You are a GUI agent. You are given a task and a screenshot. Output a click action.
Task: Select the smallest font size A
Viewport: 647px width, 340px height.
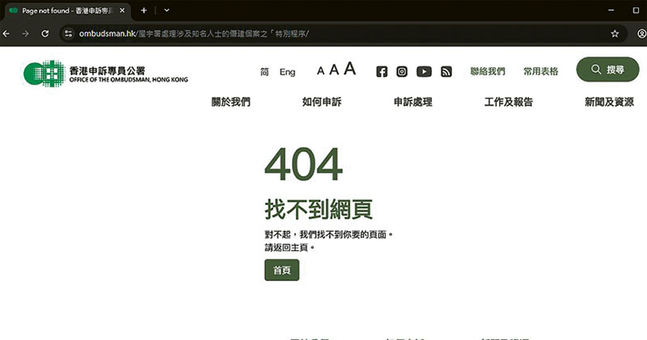click(x=320, y=71)
